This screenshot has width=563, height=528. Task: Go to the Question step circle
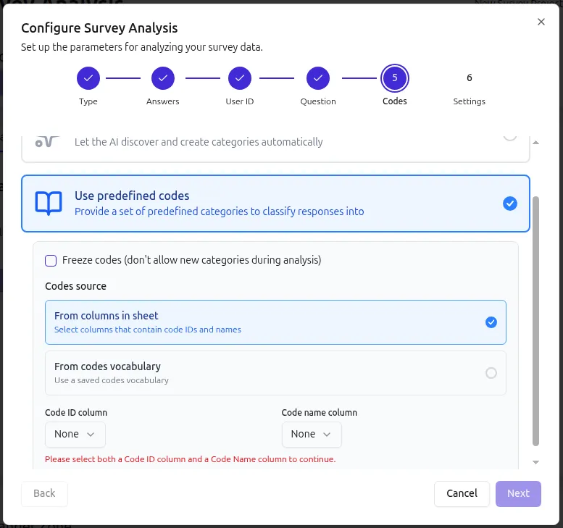click(x=318, y=78)
